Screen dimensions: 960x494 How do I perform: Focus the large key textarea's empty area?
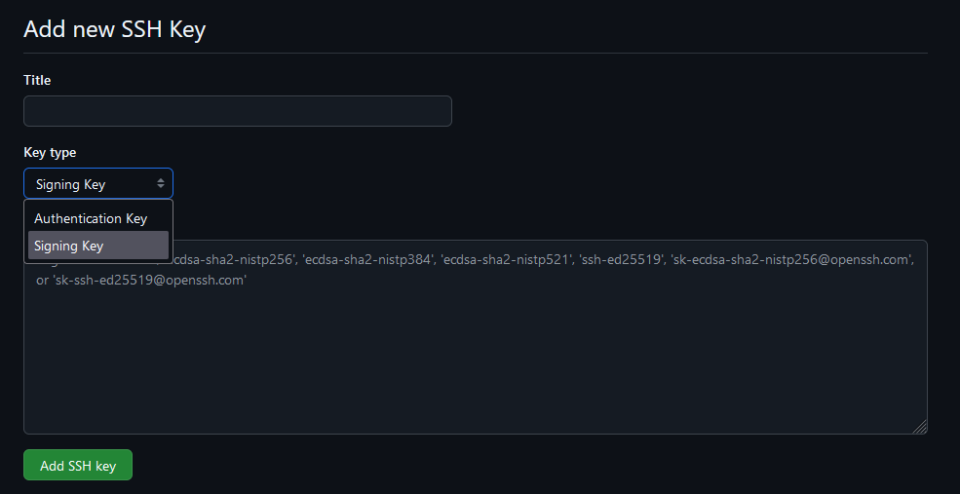[x=475, y=361]
